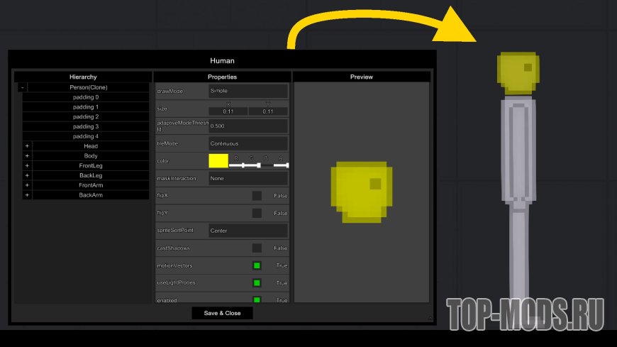The width and height of the screenshot is (617, 347).
Task: Adjust the R color slider
Action: (236, 165)
